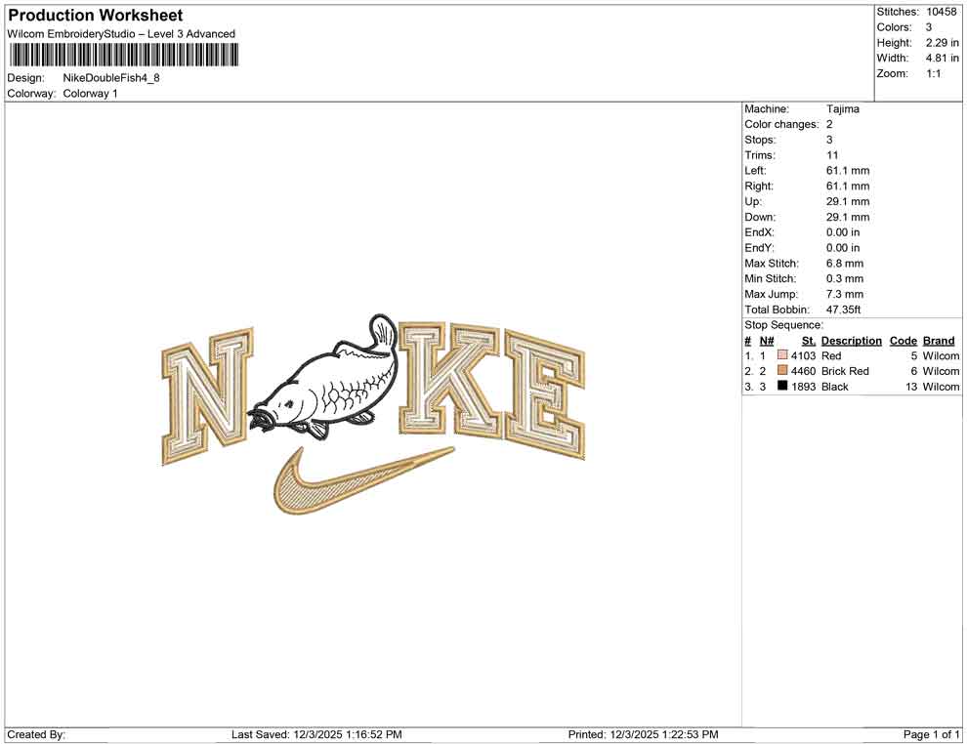Click the Brick Red color swatch
Screen dimensions: 967x744
pyautogui.click(x=780, y=371)
